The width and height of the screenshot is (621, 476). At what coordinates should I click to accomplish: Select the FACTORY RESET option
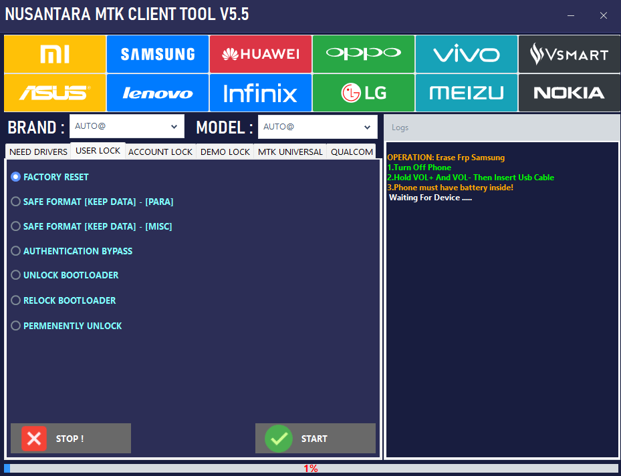click(x=15, y=177)
